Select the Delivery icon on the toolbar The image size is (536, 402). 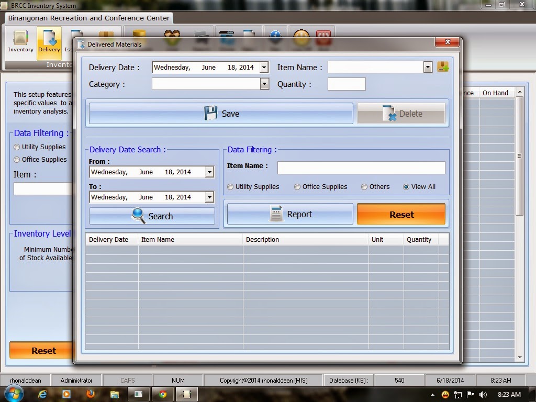coord(49,42)
